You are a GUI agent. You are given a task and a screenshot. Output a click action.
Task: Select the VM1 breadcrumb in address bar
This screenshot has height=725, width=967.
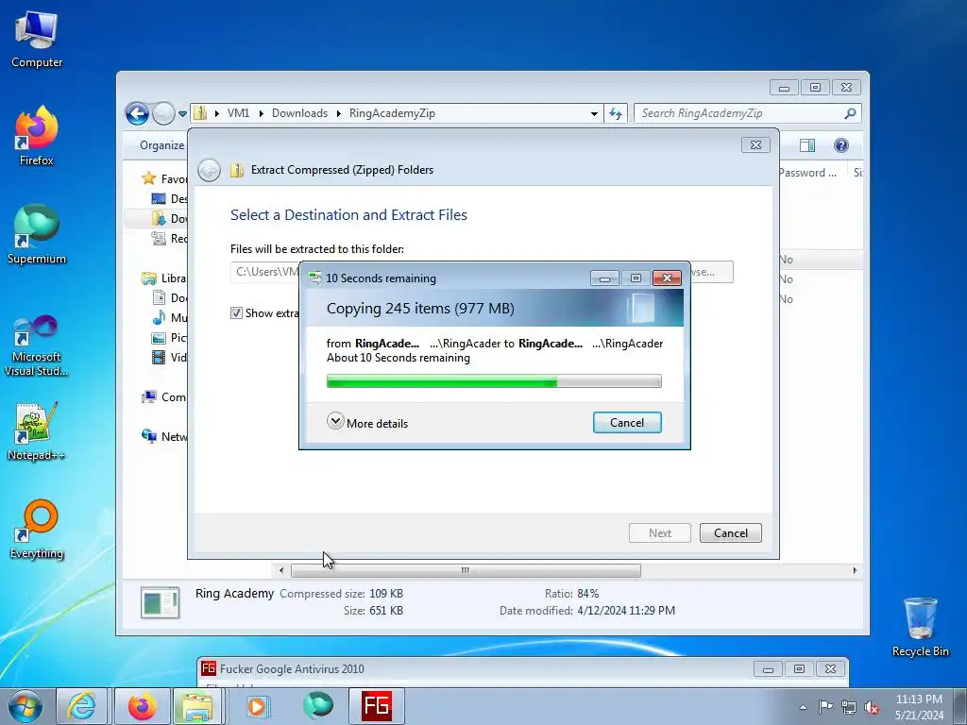[x=239, y=113]
